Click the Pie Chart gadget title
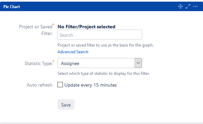 click(12, 7)
